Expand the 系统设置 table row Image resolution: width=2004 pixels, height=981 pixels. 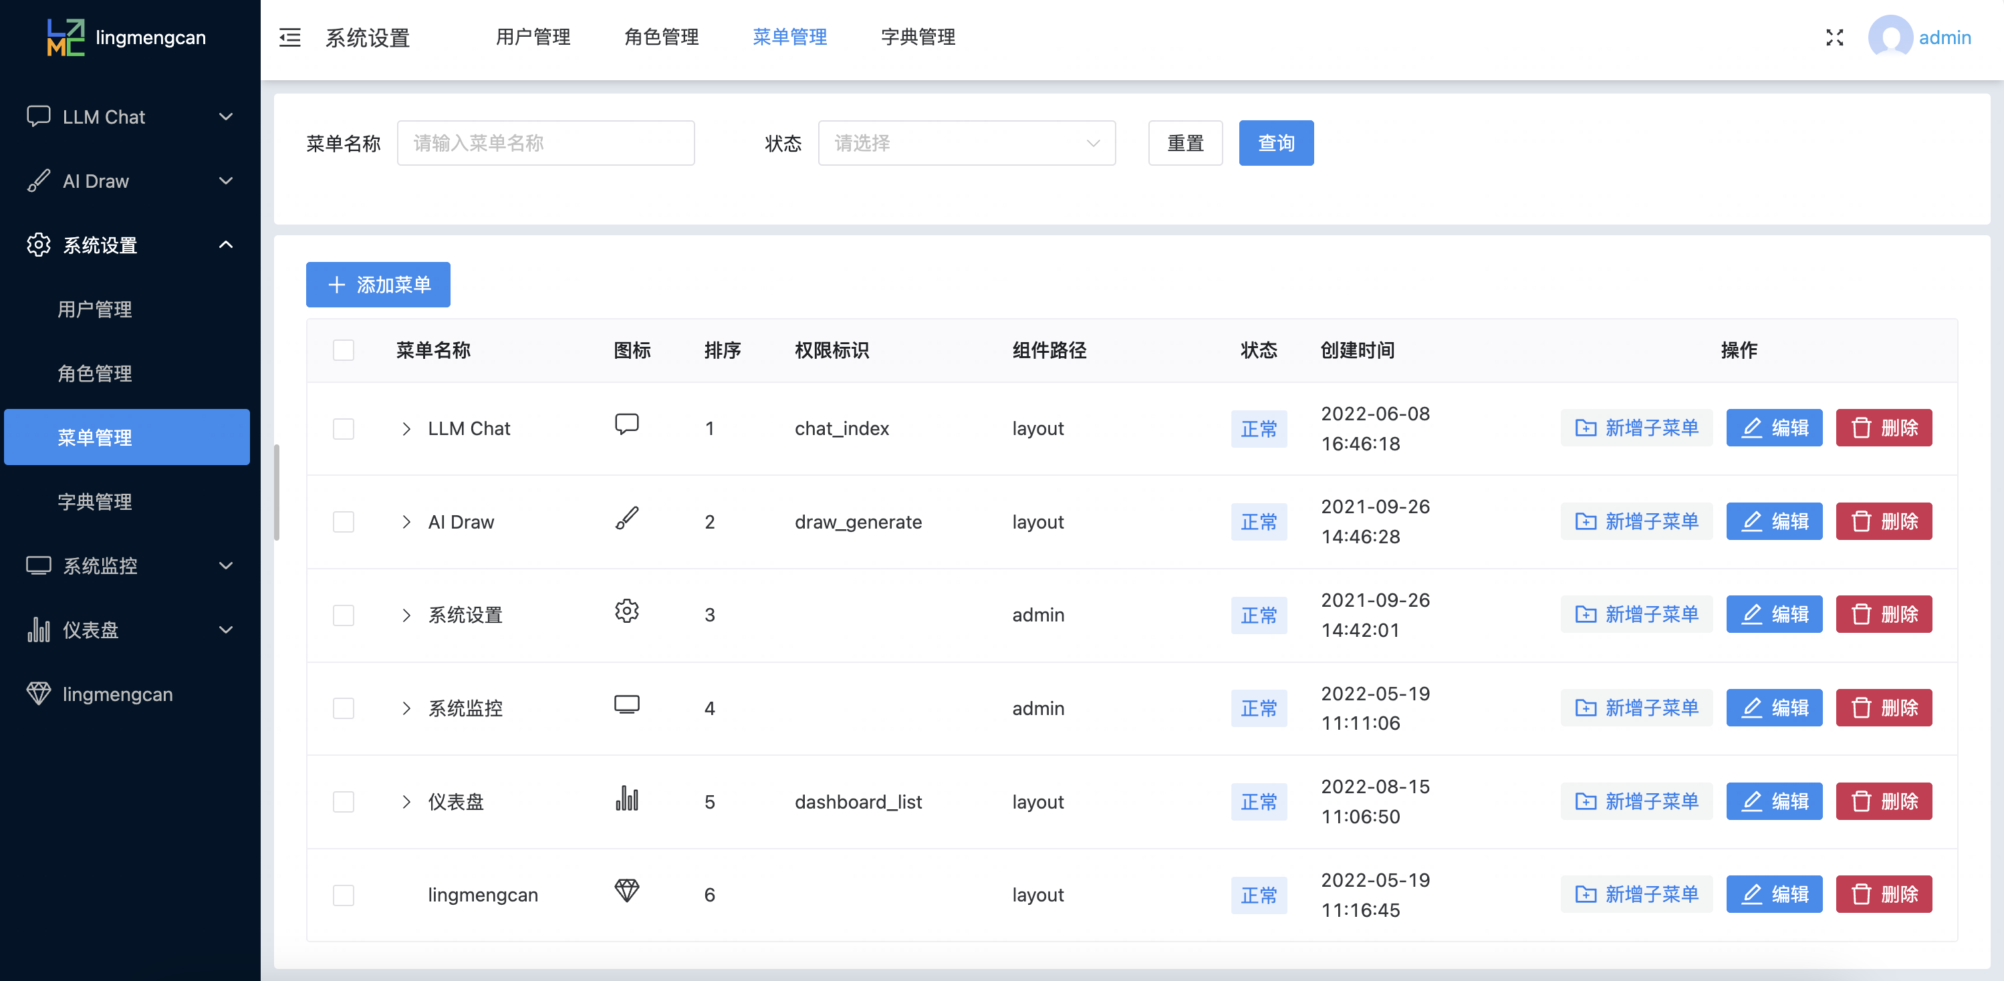point(406,615)
